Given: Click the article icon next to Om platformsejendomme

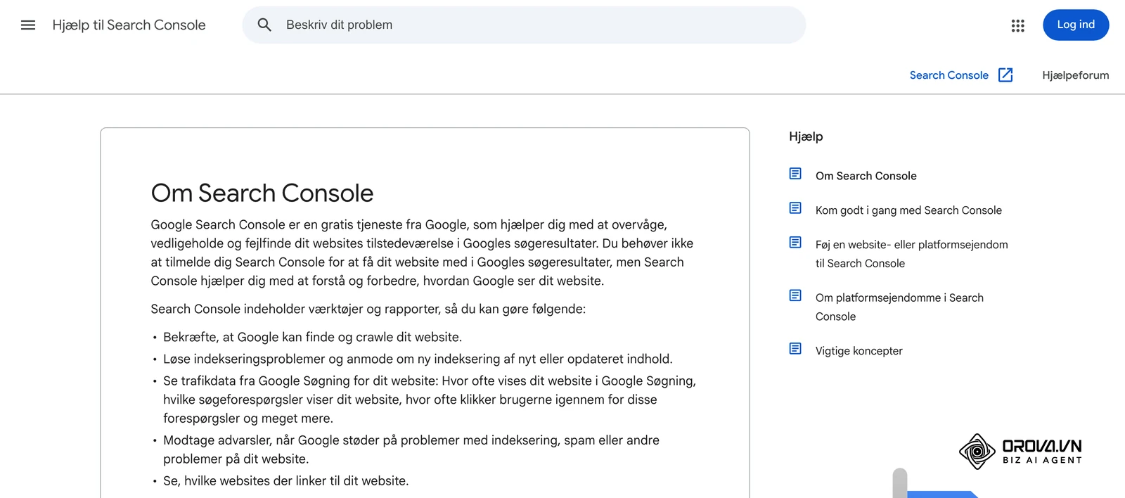Looking at the screenshot, I should [x=795, y=295].
